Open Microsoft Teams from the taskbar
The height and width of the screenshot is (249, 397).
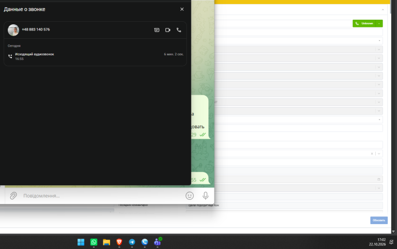pos(158,242)
